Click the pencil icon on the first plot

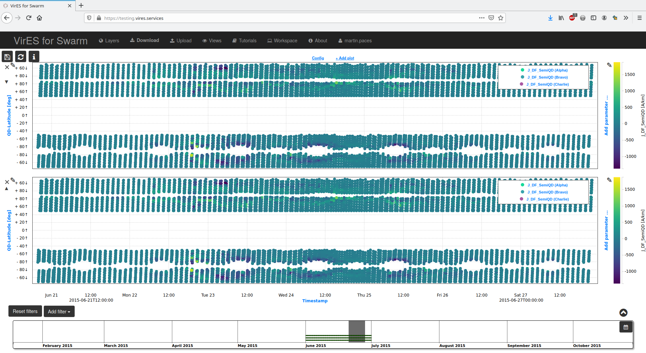[x=13, y=65]
